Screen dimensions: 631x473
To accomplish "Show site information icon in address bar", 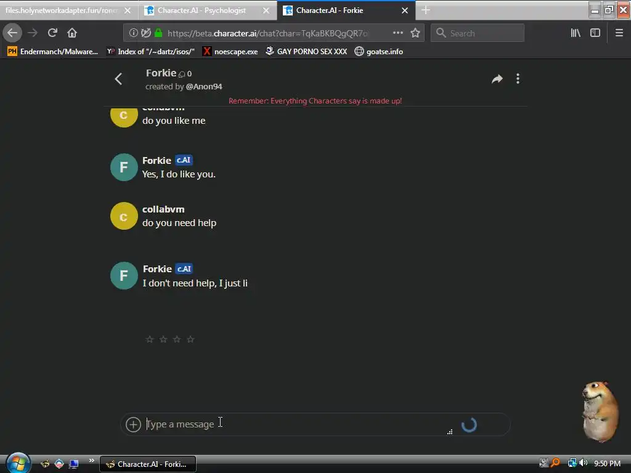I will pyautogui.click(x=133, y=33).
